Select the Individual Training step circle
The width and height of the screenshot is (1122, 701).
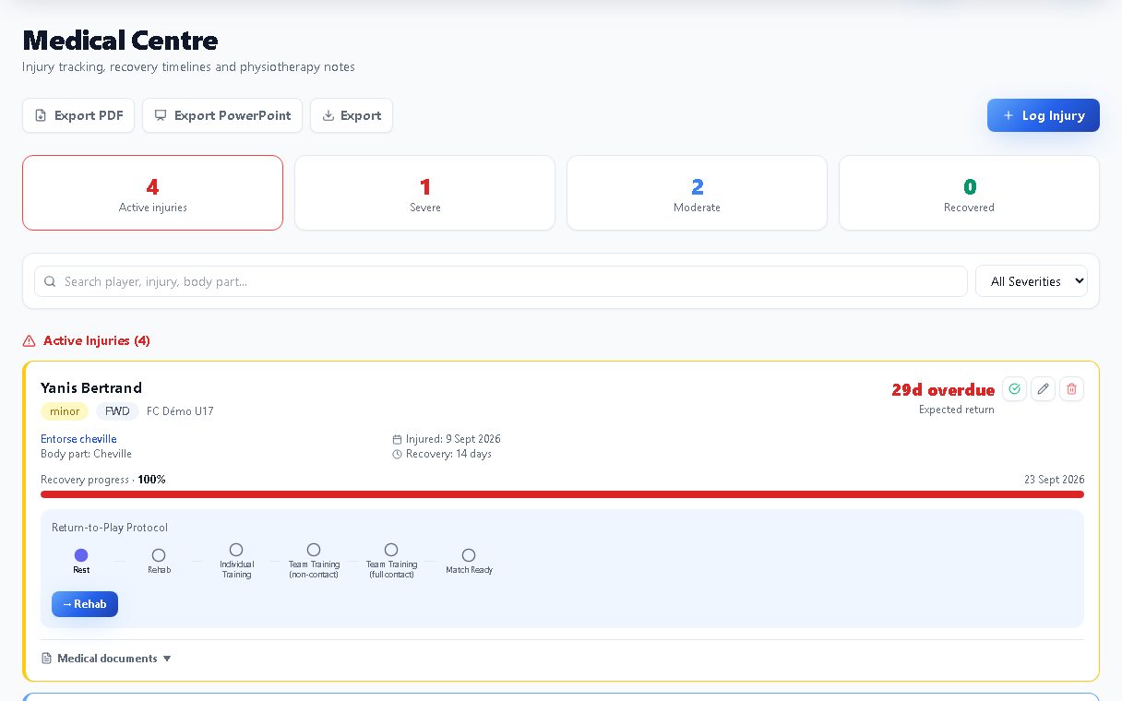point(236,550)
